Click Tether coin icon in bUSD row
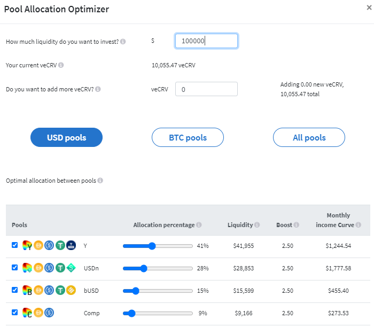Viewport: 374px width, 327px height. (60, 290)
